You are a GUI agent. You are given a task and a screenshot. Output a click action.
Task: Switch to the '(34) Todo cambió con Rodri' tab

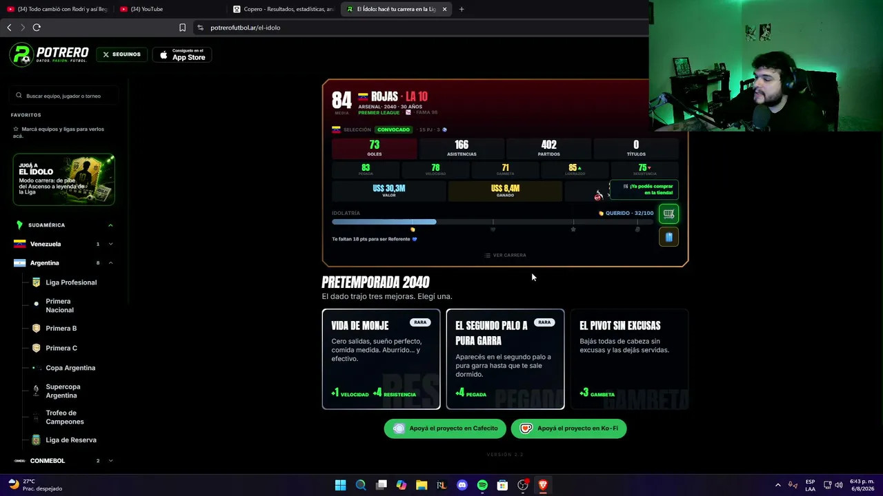(x=57, y=9)
